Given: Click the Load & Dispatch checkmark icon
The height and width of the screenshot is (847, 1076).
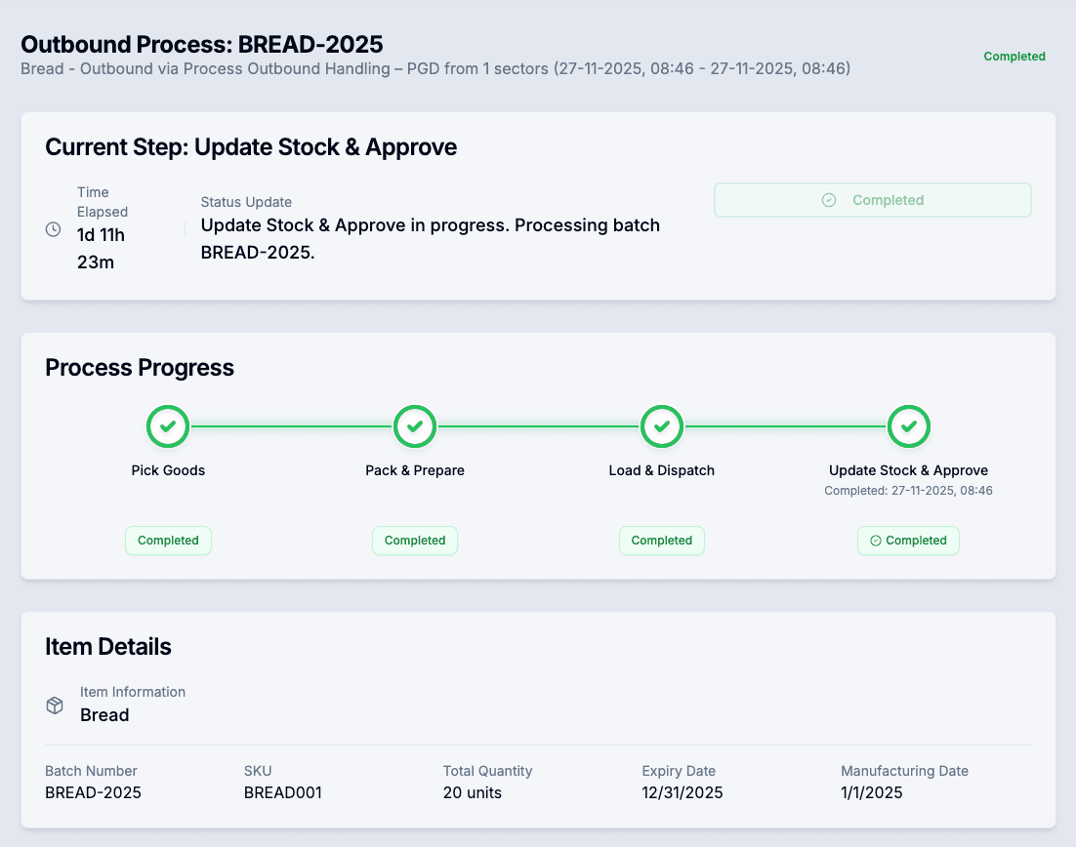Looking at the screenshot, I should (661, 426).
